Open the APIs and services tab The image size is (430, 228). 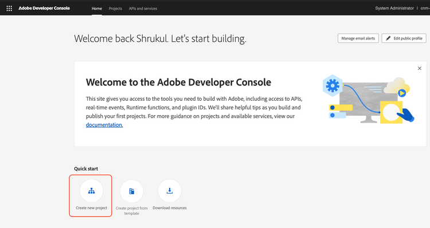[x=143, y=9]
